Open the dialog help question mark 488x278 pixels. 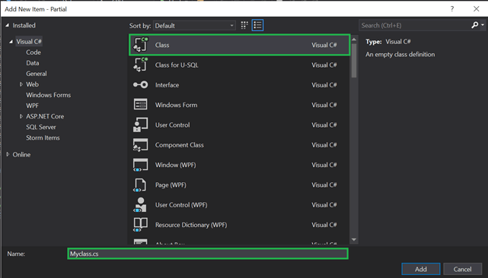pyautogui.click(x=452, y=9)
